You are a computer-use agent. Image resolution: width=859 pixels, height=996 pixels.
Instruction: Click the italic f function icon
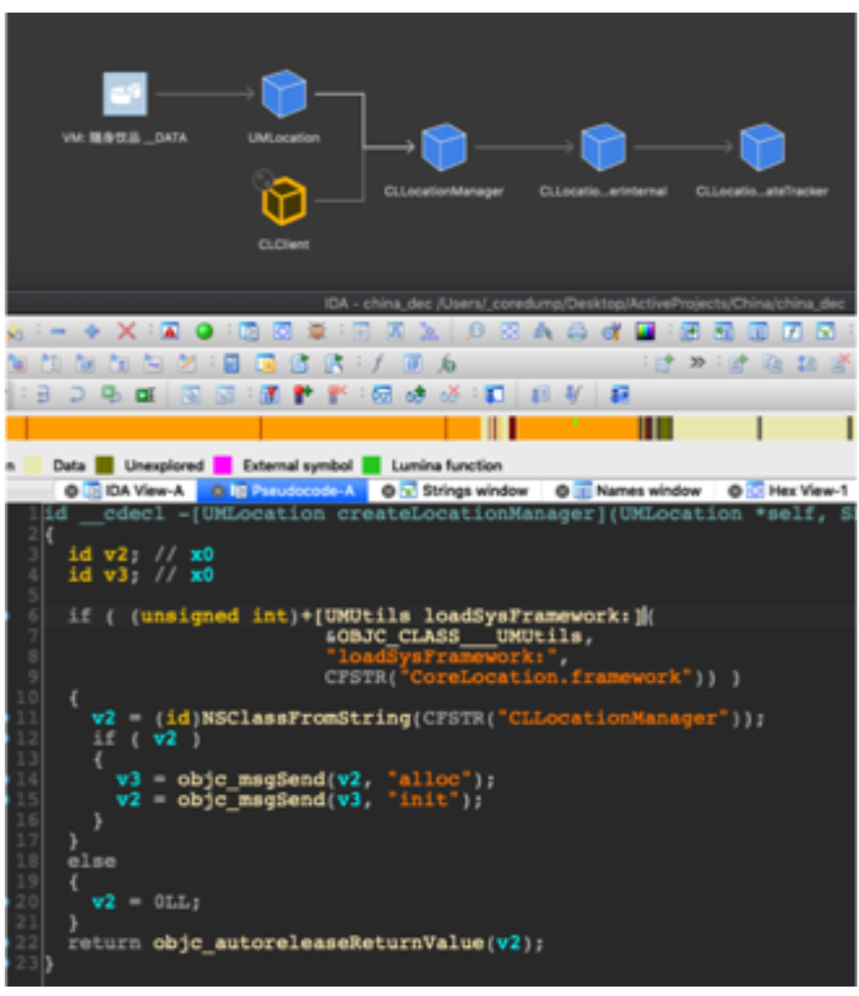click(x=378, y=363)
